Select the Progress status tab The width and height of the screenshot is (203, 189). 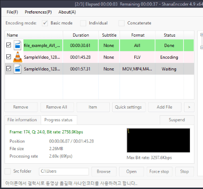[x=59, y=120]
